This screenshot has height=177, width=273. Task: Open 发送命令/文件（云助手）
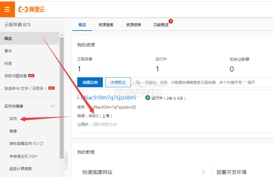coord(25,88)
